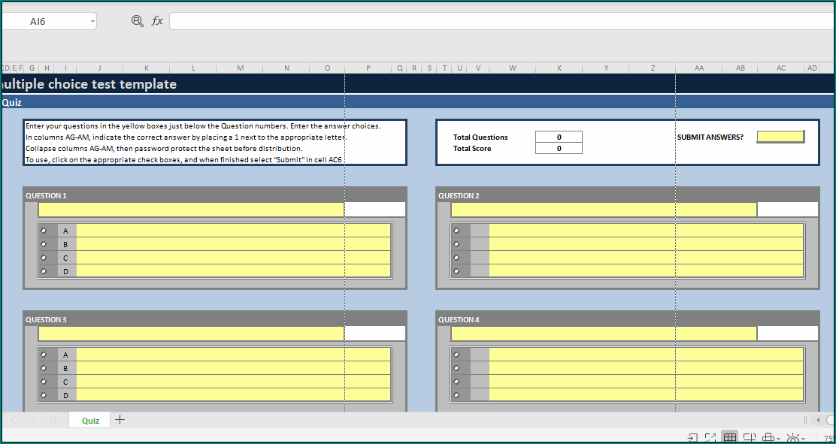
Task: Click inside the formula bar input
Action: point(496,21)
